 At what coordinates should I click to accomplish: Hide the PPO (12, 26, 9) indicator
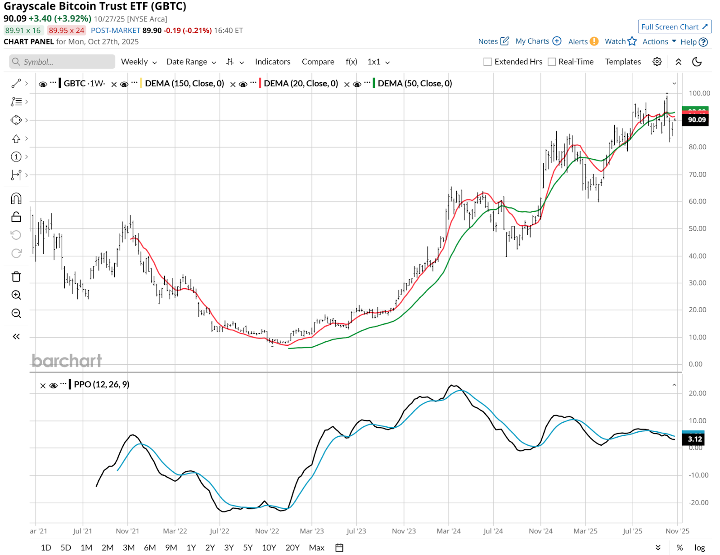click(x=54, y=385)
